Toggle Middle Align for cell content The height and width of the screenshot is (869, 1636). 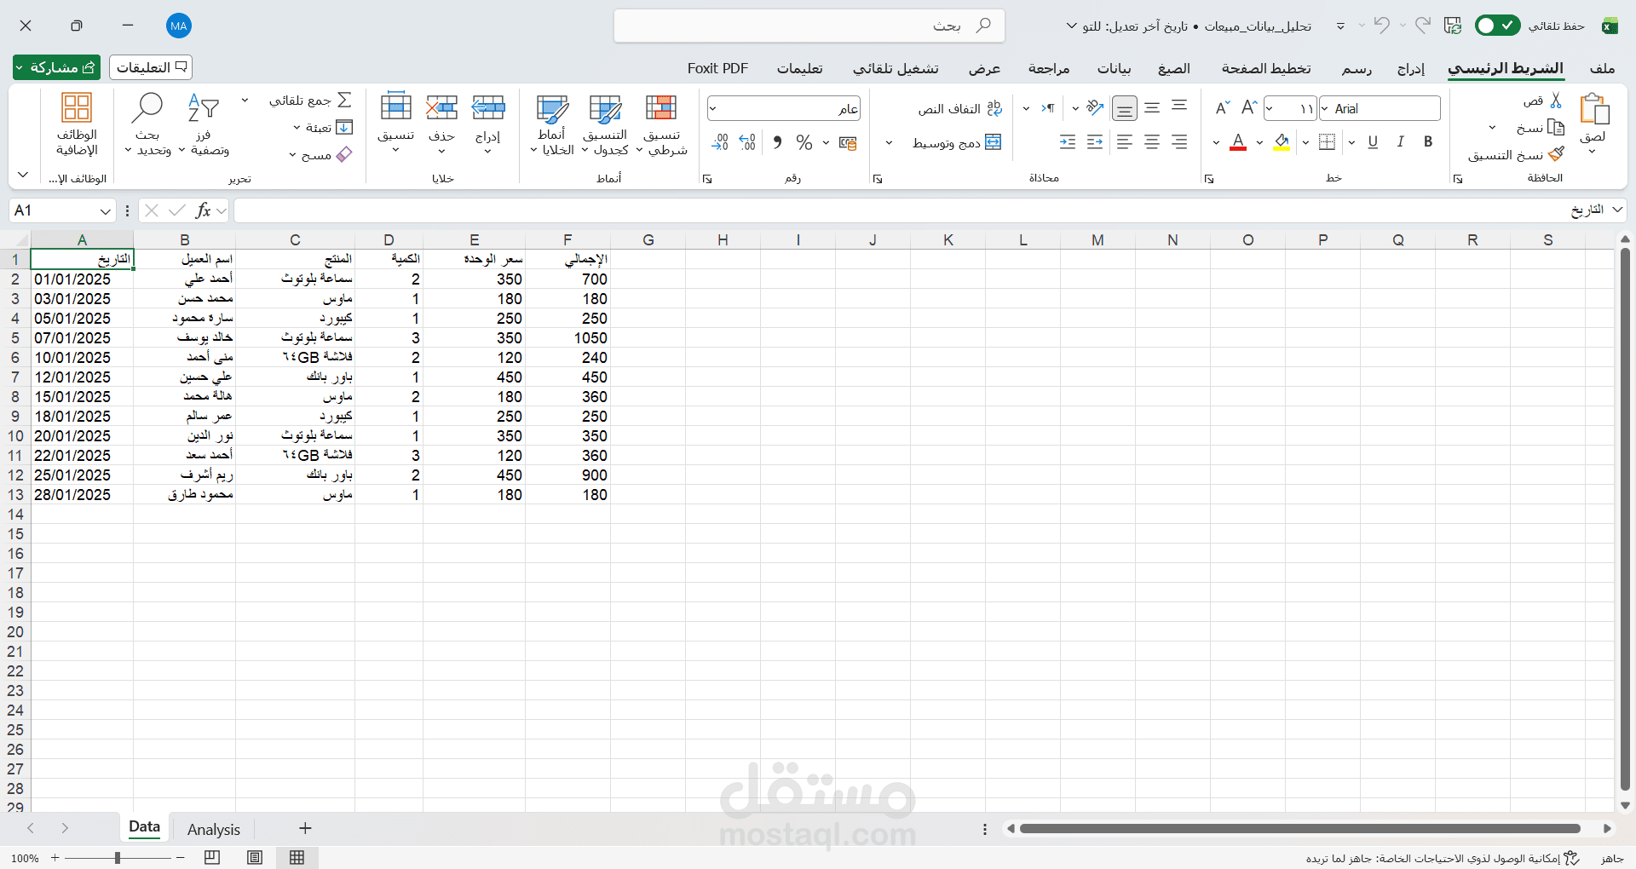1152,108
